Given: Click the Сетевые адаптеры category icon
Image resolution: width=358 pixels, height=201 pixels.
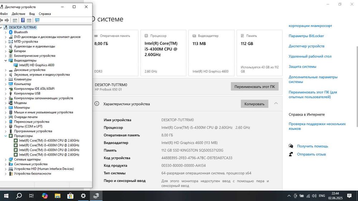Looking at the screenshot, I should point(11,160).
